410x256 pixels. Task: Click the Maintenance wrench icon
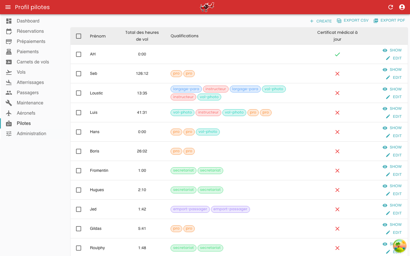(9, 103)
